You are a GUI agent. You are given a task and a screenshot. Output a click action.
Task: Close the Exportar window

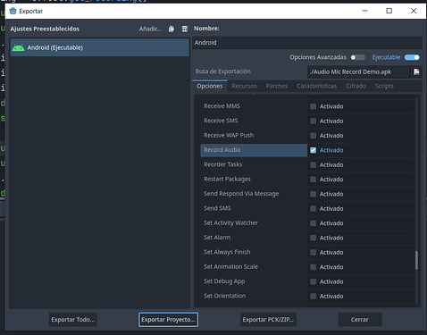click(x=414, y=11)
